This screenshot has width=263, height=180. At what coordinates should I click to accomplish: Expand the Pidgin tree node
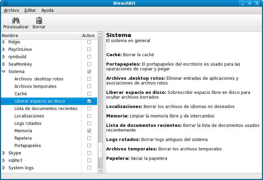(x=4, y=42)
